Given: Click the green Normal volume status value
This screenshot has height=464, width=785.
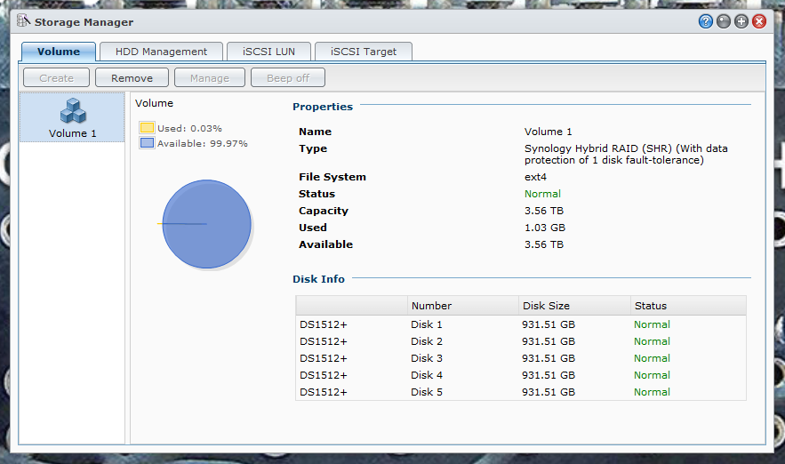Looking at the screenshot, I should pos(542,194).
